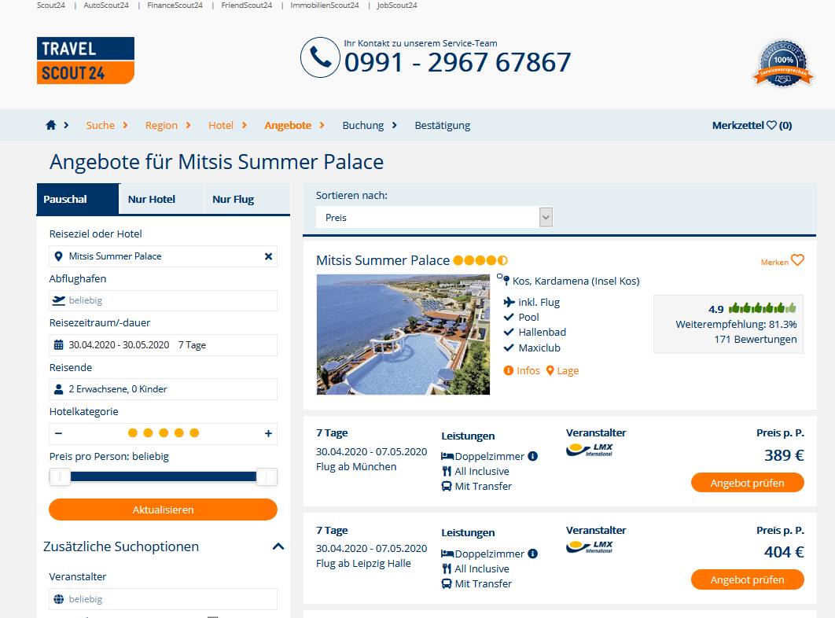
Task: Click the info icon for 389 € Doppelzimmer
Action: (532, 456)
